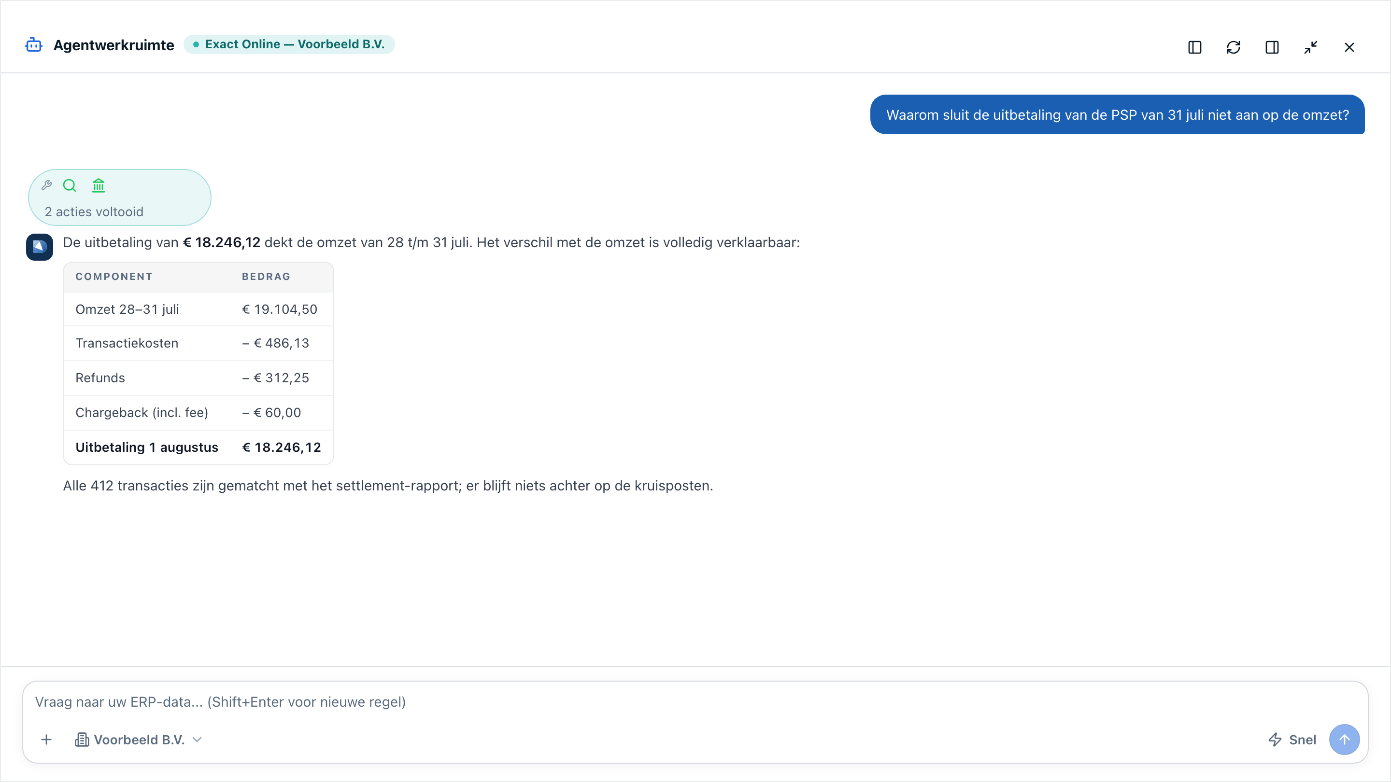
Task: Click the Agentwerkruimte robot icon
Action: (x=34, y=45)
